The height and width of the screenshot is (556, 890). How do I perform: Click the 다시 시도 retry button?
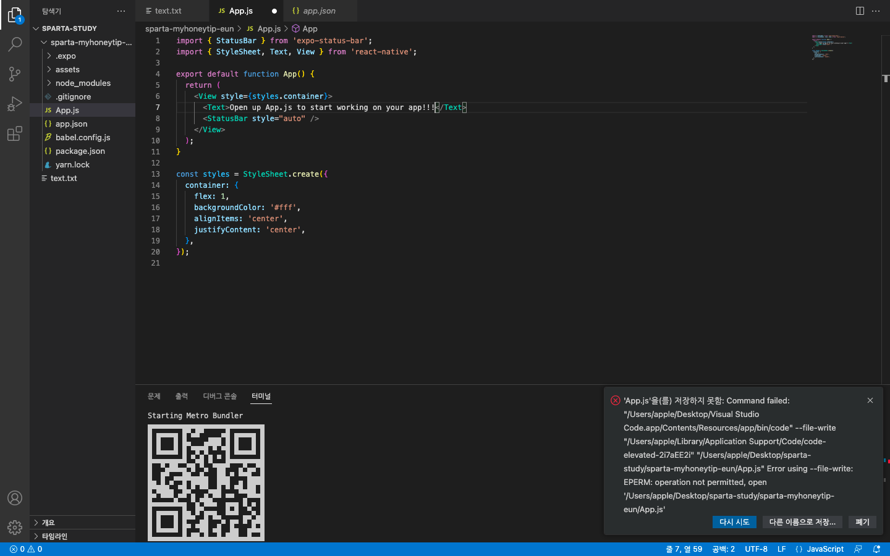tap(734, 522)
